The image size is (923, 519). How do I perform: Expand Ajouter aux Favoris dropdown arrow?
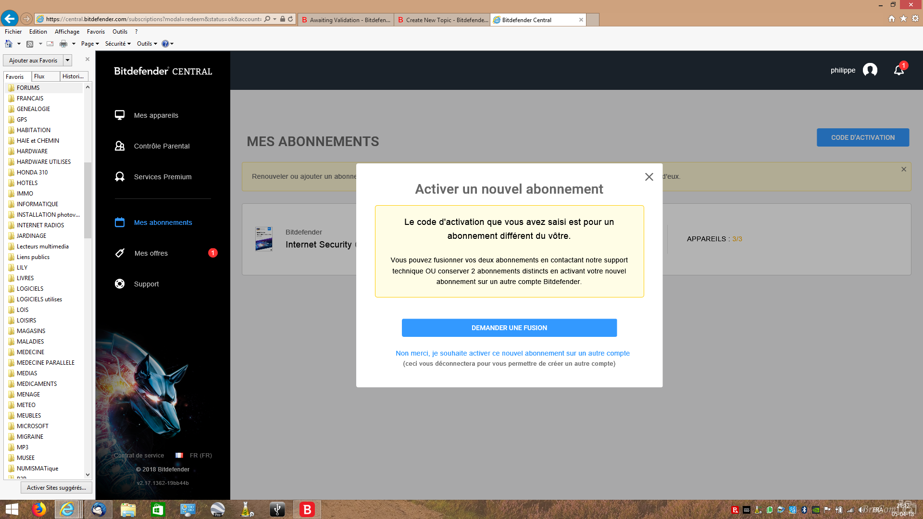pos(68,60)
